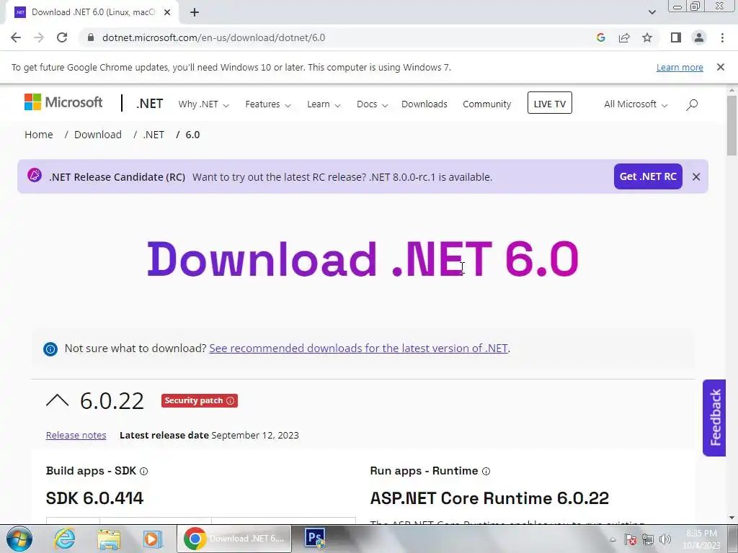Open the .NET home link

point(150,104)
